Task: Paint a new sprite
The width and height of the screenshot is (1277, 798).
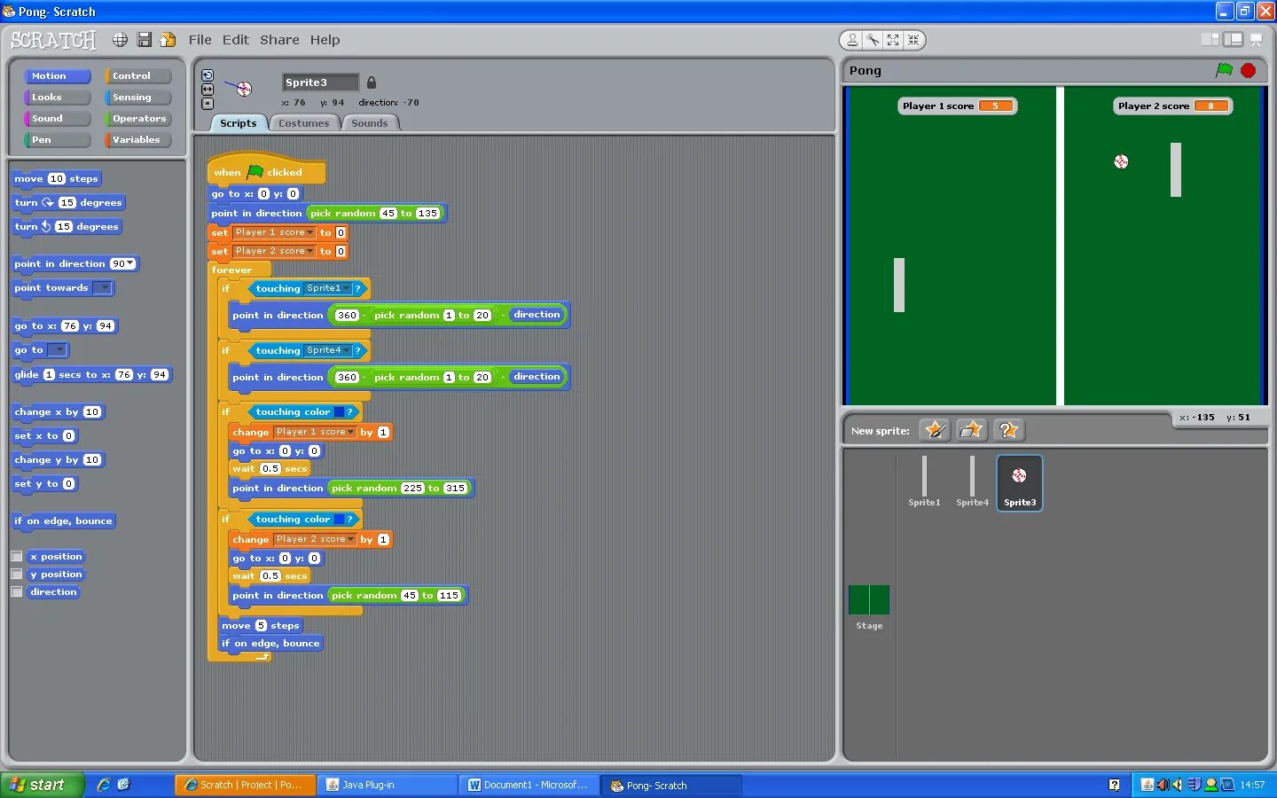Action: click(x=935, y=430)
